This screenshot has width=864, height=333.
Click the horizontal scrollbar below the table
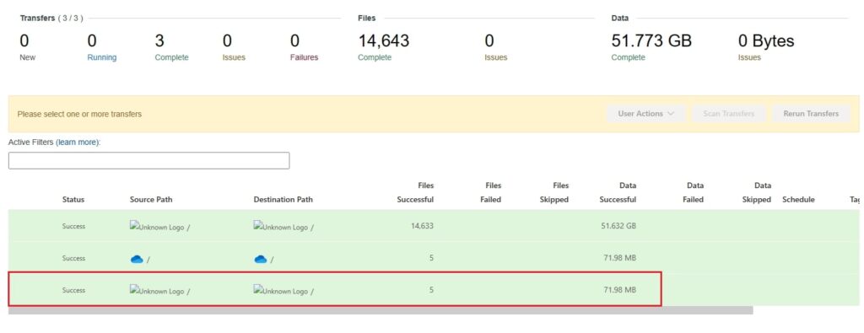[x=381, y=310]
